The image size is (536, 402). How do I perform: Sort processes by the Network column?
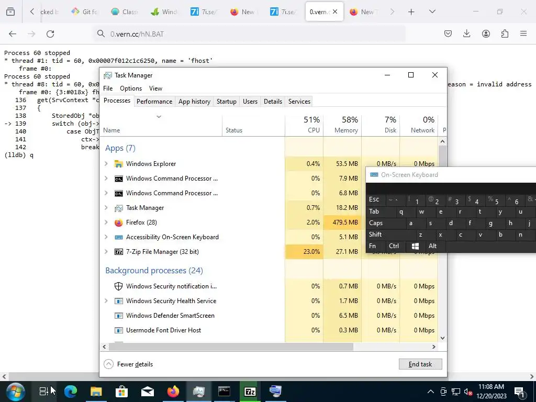419,125
